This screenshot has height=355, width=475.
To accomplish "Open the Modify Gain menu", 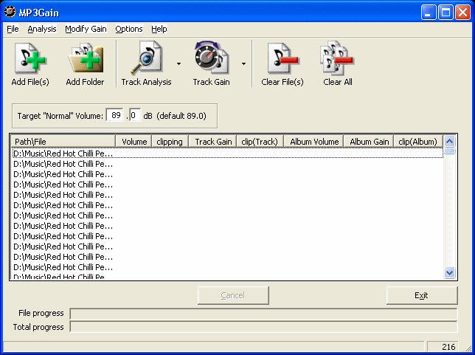I will click(x=86, y=29).
